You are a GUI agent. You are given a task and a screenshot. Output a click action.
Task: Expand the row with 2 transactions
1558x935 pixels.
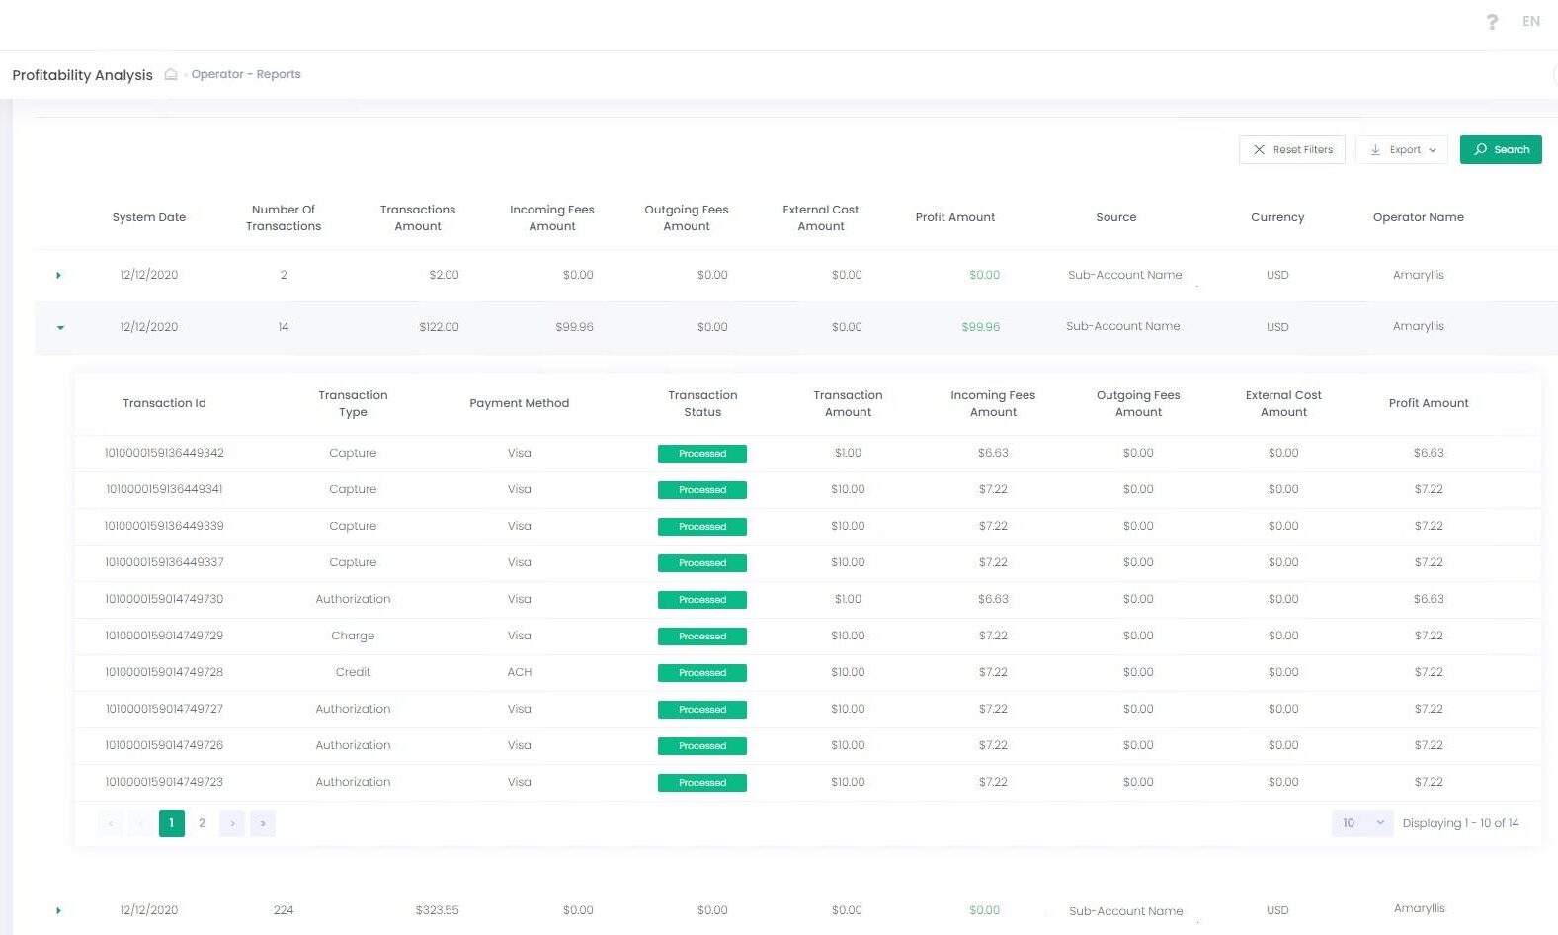[59, 275]
